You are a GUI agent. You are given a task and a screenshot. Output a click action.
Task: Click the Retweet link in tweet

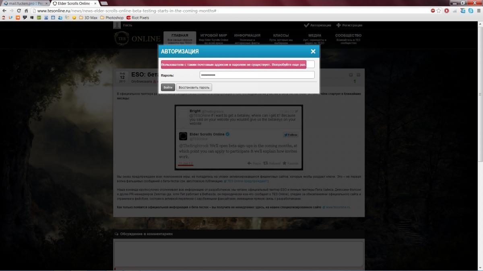click(x=272, y=163)
